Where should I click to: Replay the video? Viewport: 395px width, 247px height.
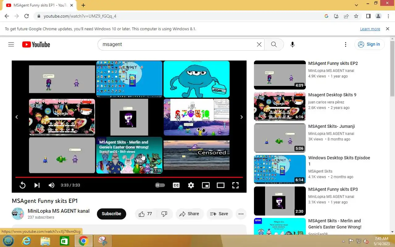click(22, 185)
